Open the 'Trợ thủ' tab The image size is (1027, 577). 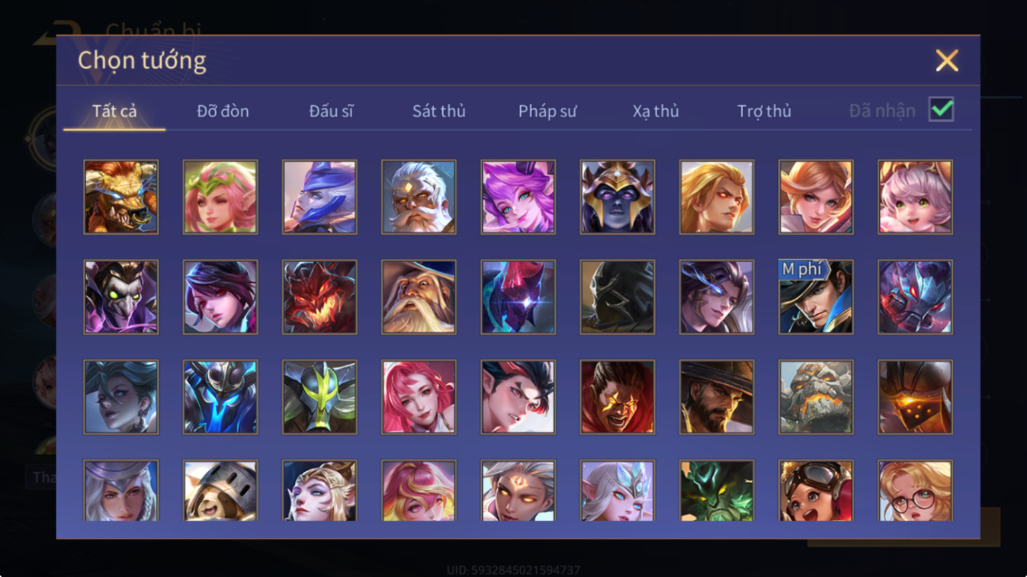(765, 111)
